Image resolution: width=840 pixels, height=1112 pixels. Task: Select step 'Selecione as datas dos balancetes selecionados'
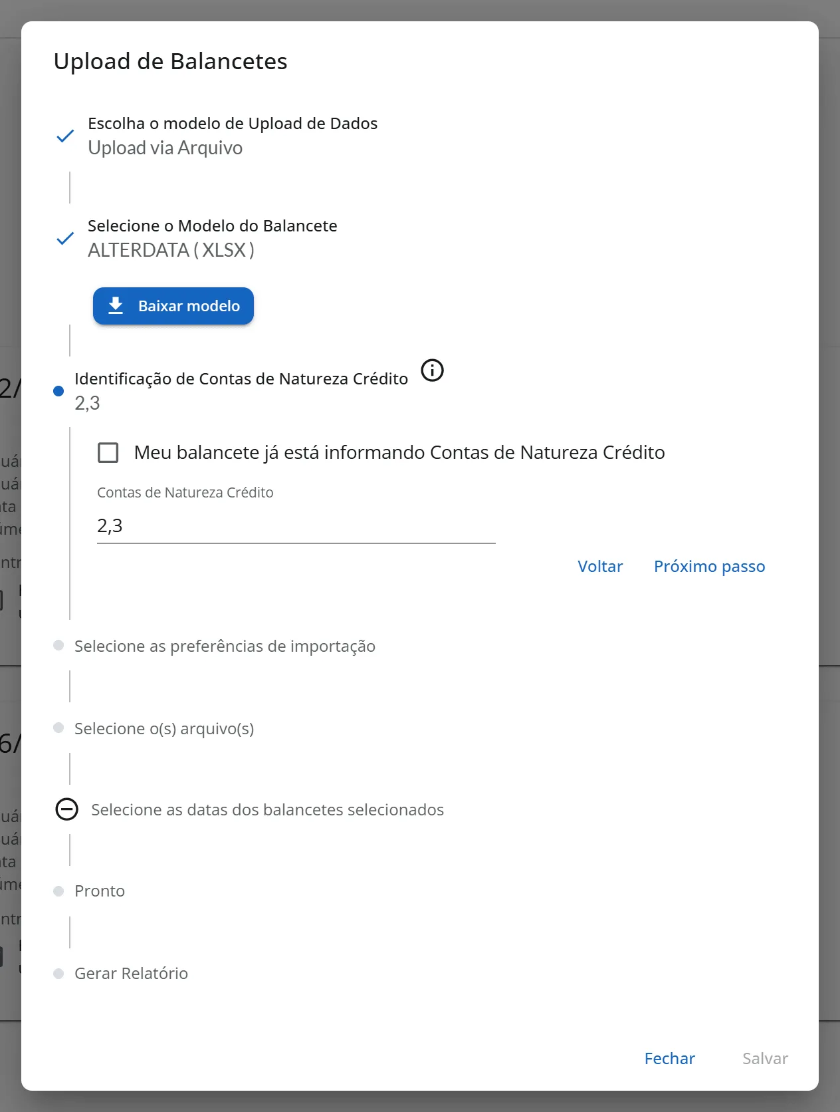point(267,810)
